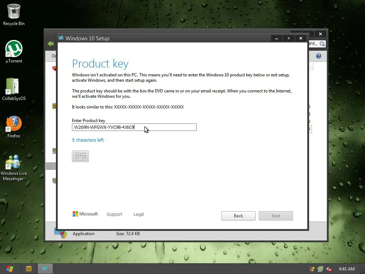The height and width of the screenshot is (274, 365).
Task: Open the CollabSysOS desktop shortcut
Action: pos(14,89)
